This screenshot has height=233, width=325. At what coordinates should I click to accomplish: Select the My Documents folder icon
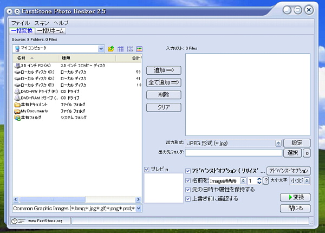tap(17, 111)
